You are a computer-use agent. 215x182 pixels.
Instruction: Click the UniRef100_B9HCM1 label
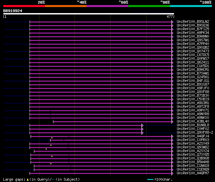[x=193, y=70]
